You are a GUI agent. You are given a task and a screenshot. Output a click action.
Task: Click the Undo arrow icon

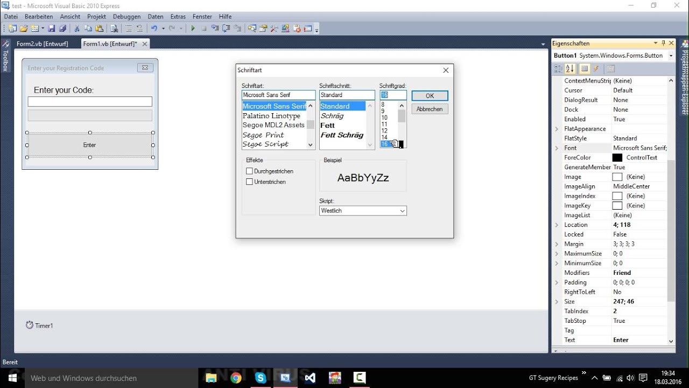(x=154, y=28)
